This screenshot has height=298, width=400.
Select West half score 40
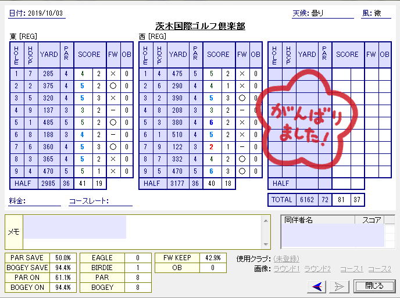pyautogui.click(x=212, y=184)
